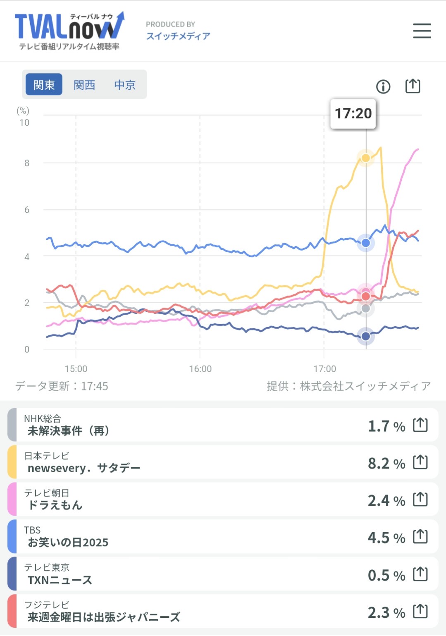Share the フジテレビ program rating
This screenshot has width=446, height=636.
tap(420, 611)
